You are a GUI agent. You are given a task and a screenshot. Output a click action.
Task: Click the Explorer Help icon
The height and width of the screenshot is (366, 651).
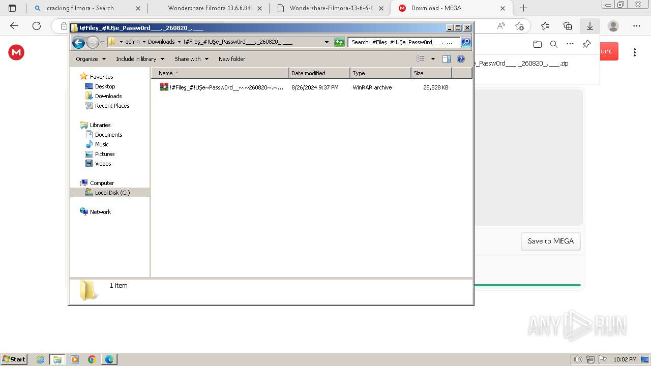(x=461, y=59)
